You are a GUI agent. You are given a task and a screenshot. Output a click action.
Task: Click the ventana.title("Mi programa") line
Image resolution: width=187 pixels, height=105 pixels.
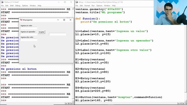click(x=100, y=12)
